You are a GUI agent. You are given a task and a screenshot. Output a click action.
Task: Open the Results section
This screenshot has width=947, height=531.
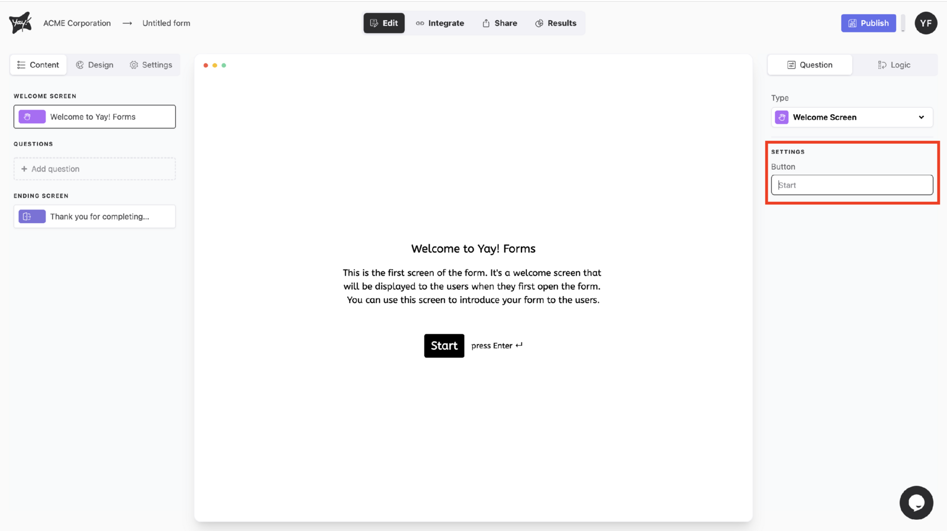point(555,23)
